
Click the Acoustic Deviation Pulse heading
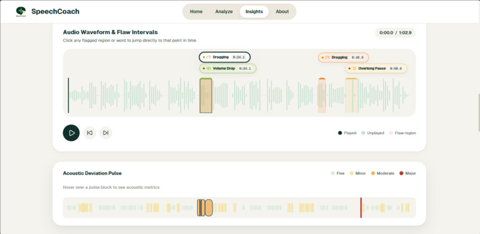coord(92,173)
